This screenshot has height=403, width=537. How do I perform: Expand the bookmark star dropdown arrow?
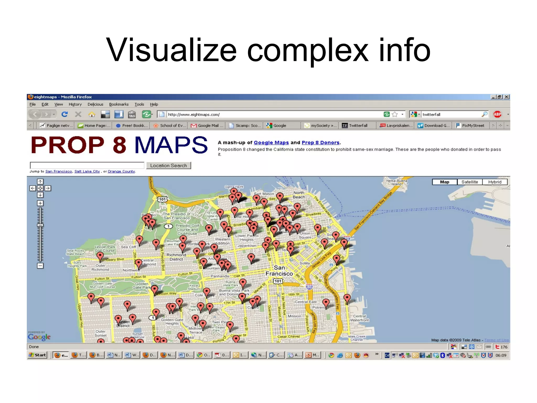(402, 114)
